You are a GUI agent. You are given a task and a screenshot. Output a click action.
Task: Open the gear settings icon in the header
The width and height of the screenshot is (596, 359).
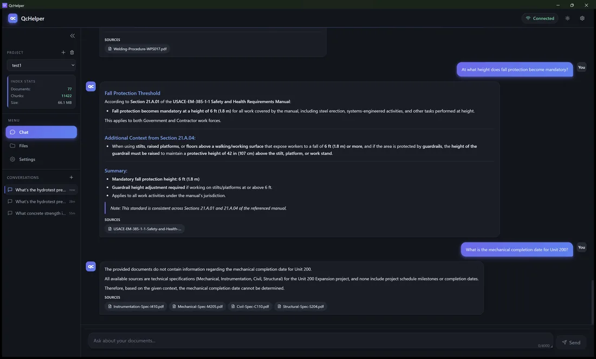tap(582, 18)
